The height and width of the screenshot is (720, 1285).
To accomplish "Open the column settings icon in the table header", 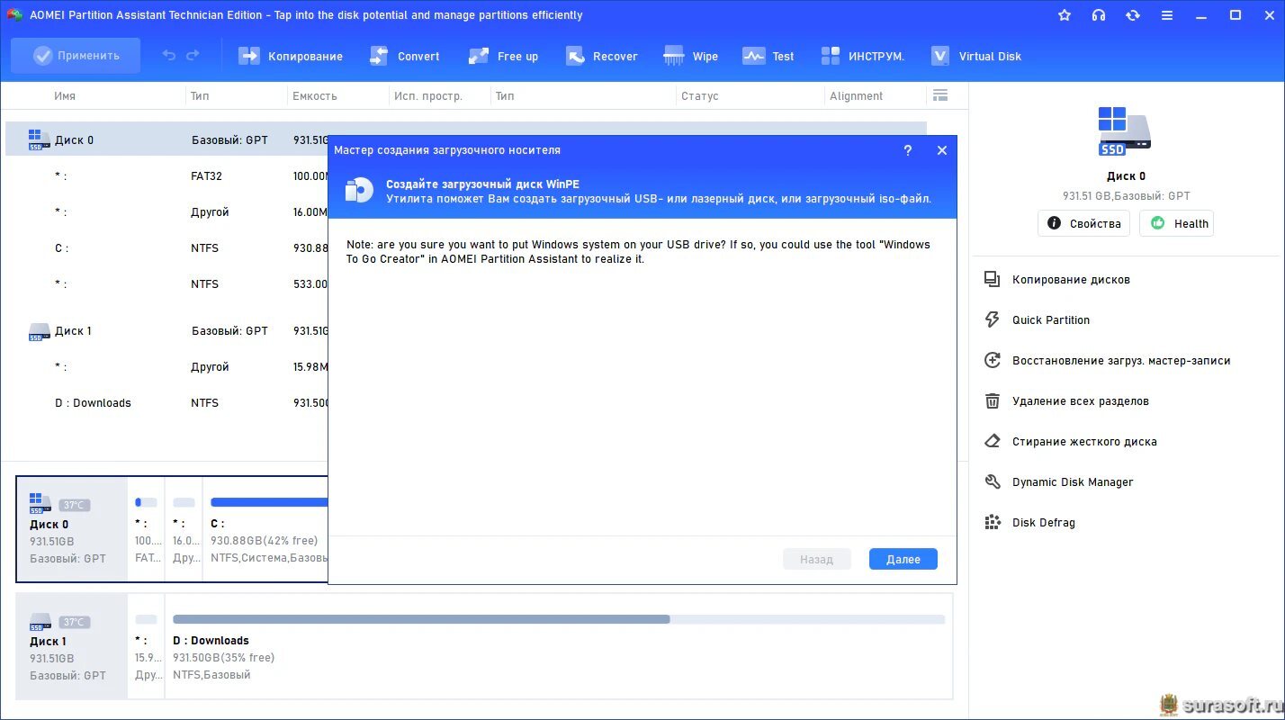I will 940,95.
